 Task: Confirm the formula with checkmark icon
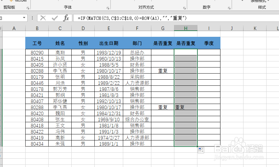[55, 18]
